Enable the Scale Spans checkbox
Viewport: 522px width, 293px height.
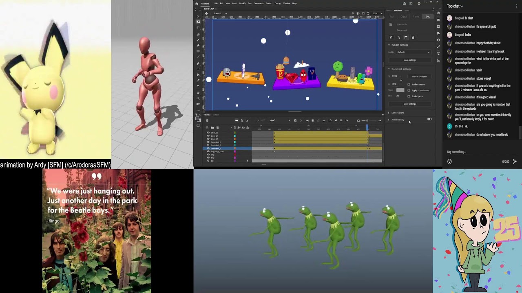(409, 96)
